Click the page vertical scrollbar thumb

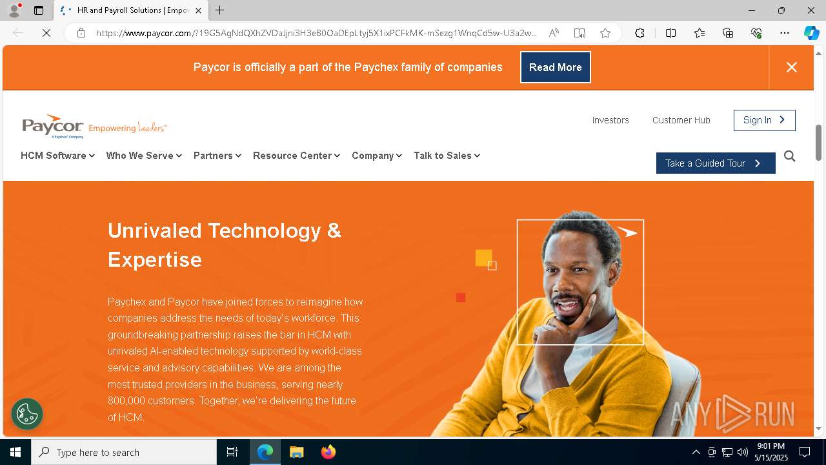click(819, 142)
